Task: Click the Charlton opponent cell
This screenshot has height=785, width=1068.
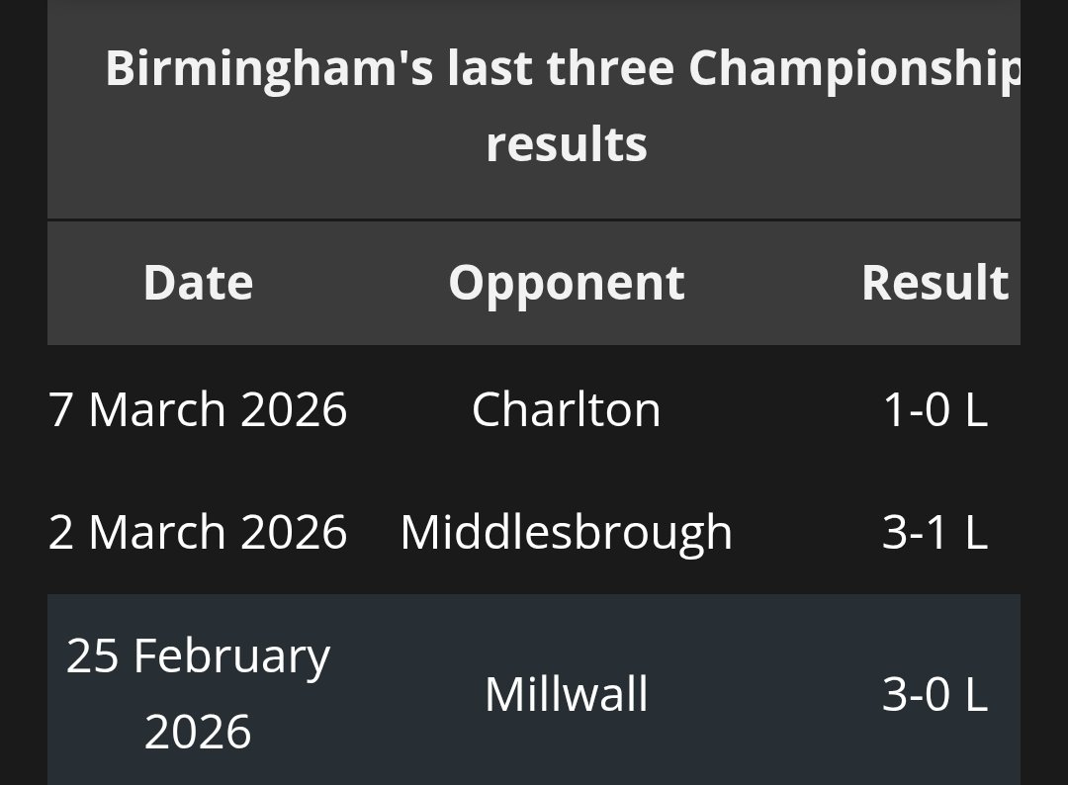Action: coord(566,409)
